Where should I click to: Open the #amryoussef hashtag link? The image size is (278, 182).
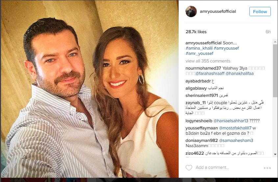tap(226, 48)
